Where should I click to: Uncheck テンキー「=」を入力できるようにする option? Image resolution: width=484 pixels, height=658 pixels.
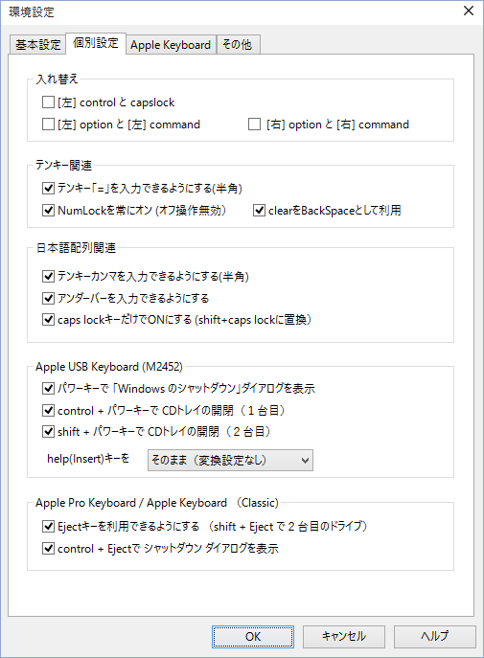point(48,188)
